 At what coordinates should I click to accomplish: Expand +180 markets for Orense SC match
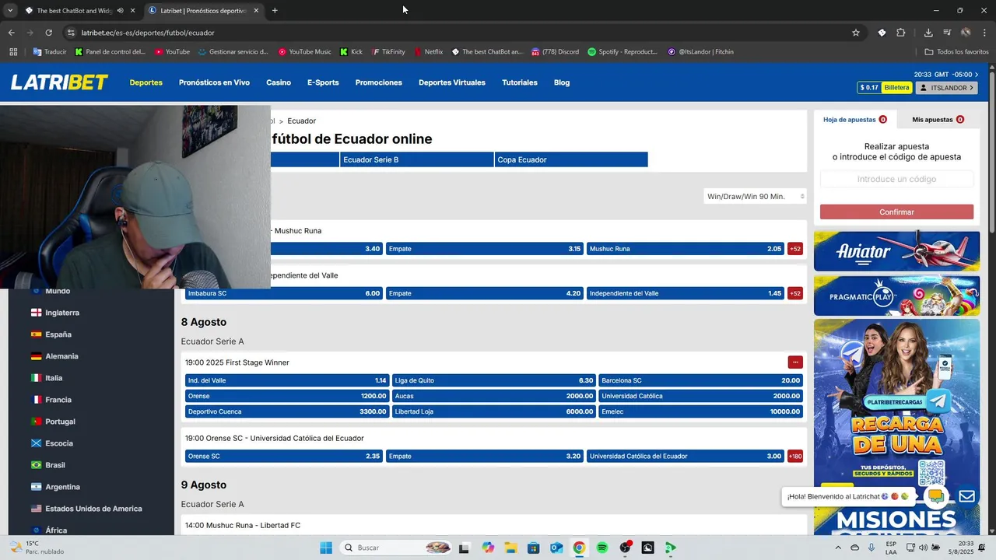click(x=794, y=457)
